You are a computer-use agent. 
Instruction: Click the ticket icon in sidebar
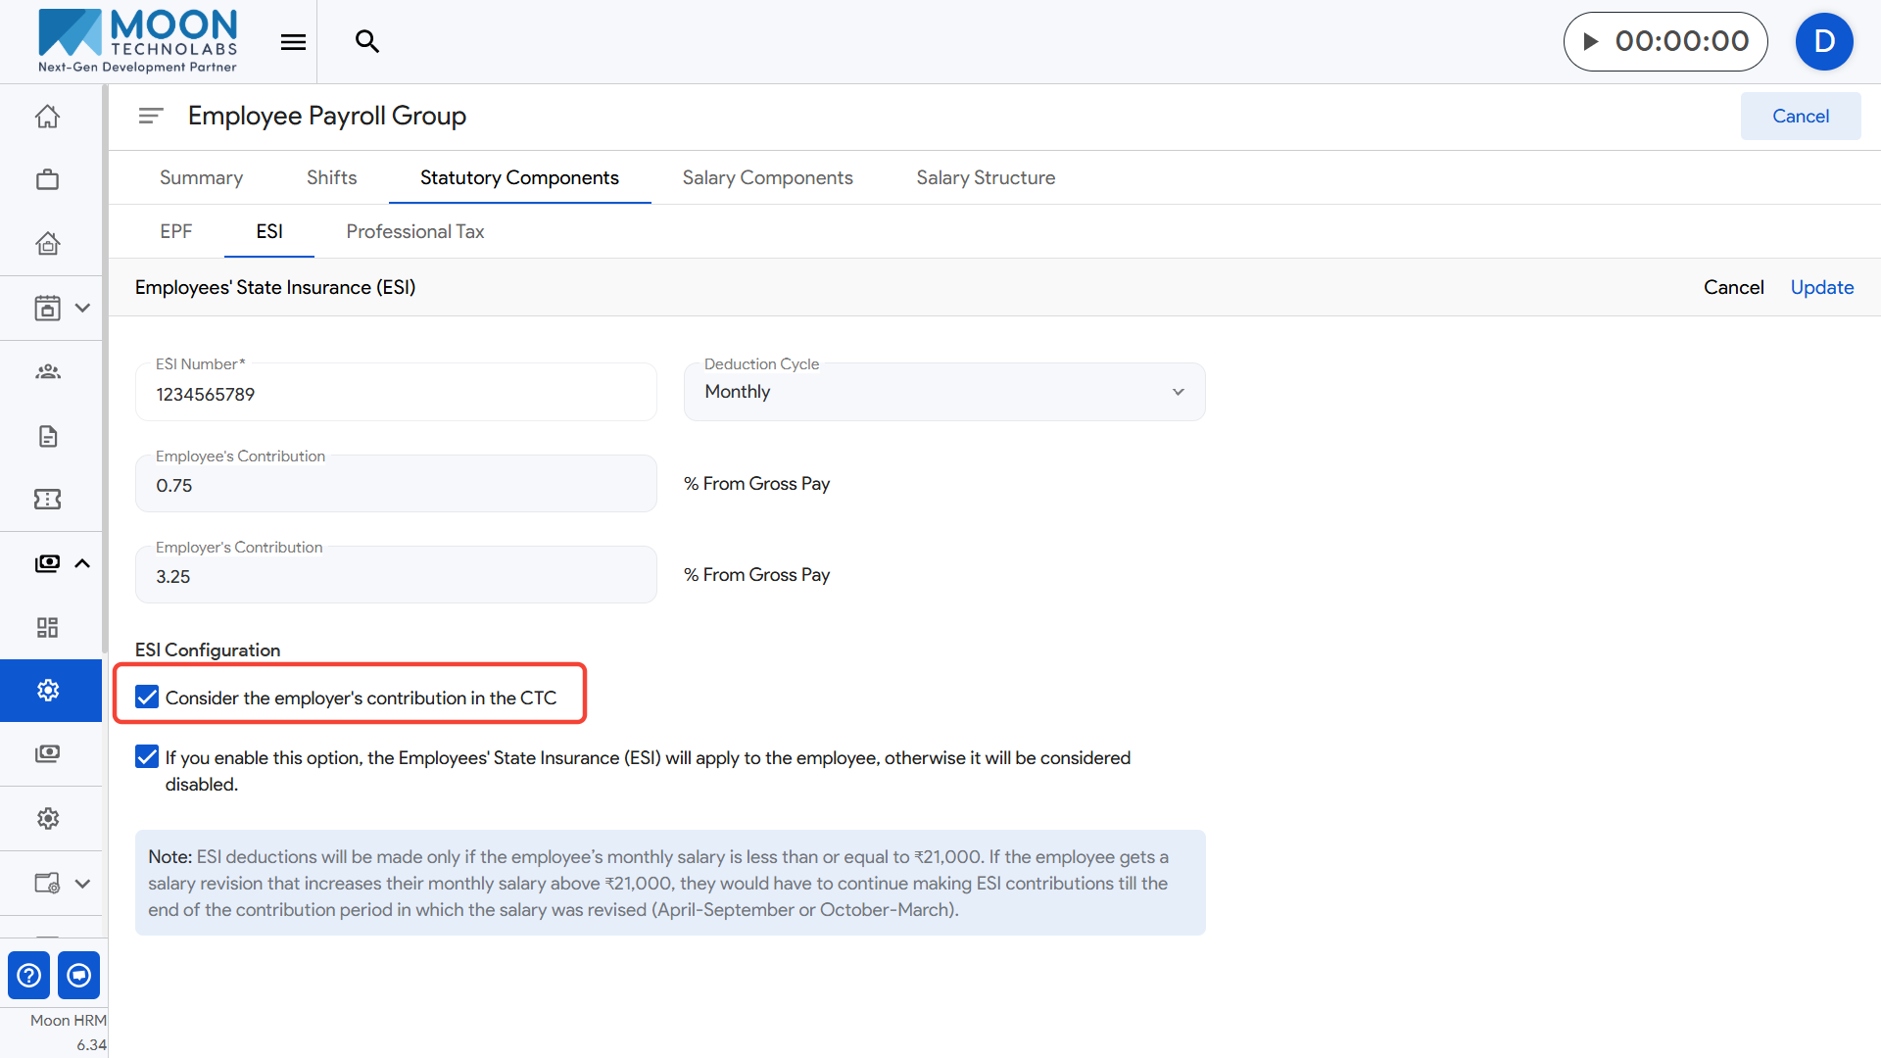point(47,500)
